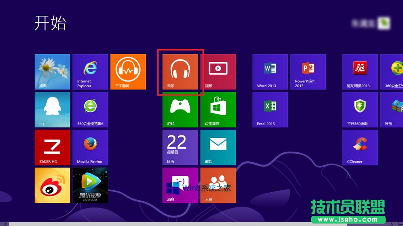
Task: Open the Games (游戏) Xbox tile
Action: click(x=180, y=110)
